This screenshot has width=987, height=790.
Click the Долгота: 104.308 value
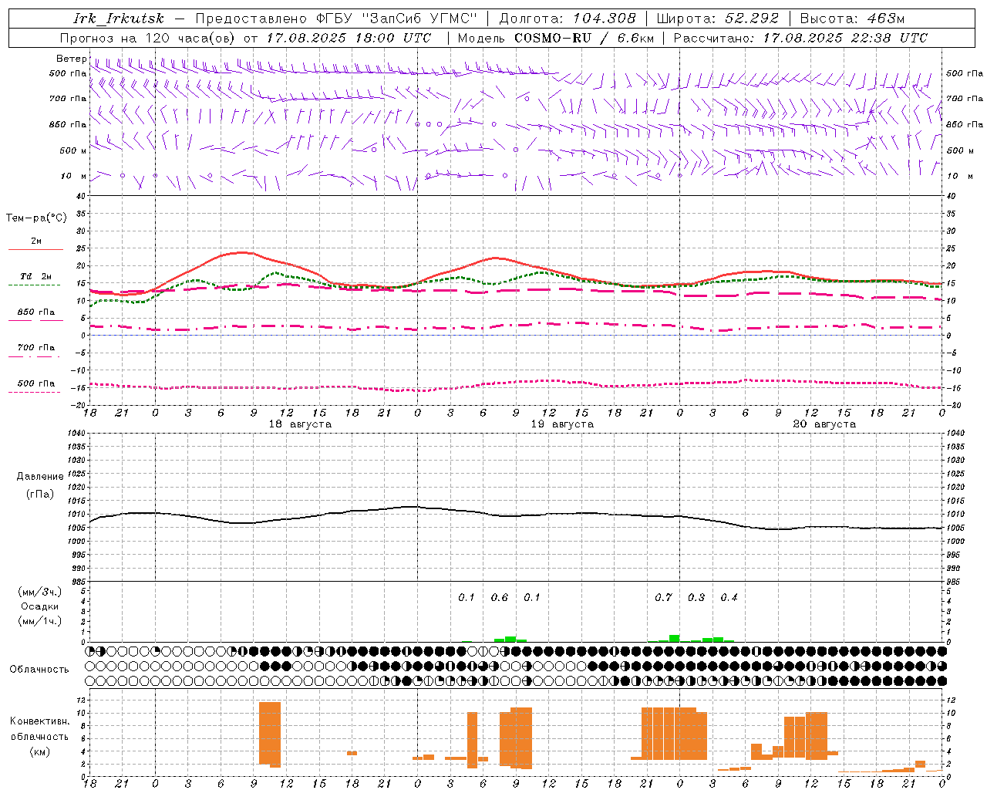[x=568, y=19]
